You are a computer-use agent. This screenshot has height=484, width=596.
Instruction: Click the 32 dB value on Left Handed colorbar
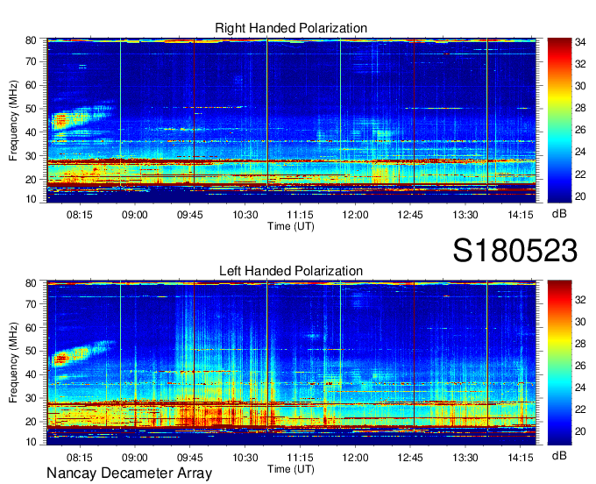point(580,300)
